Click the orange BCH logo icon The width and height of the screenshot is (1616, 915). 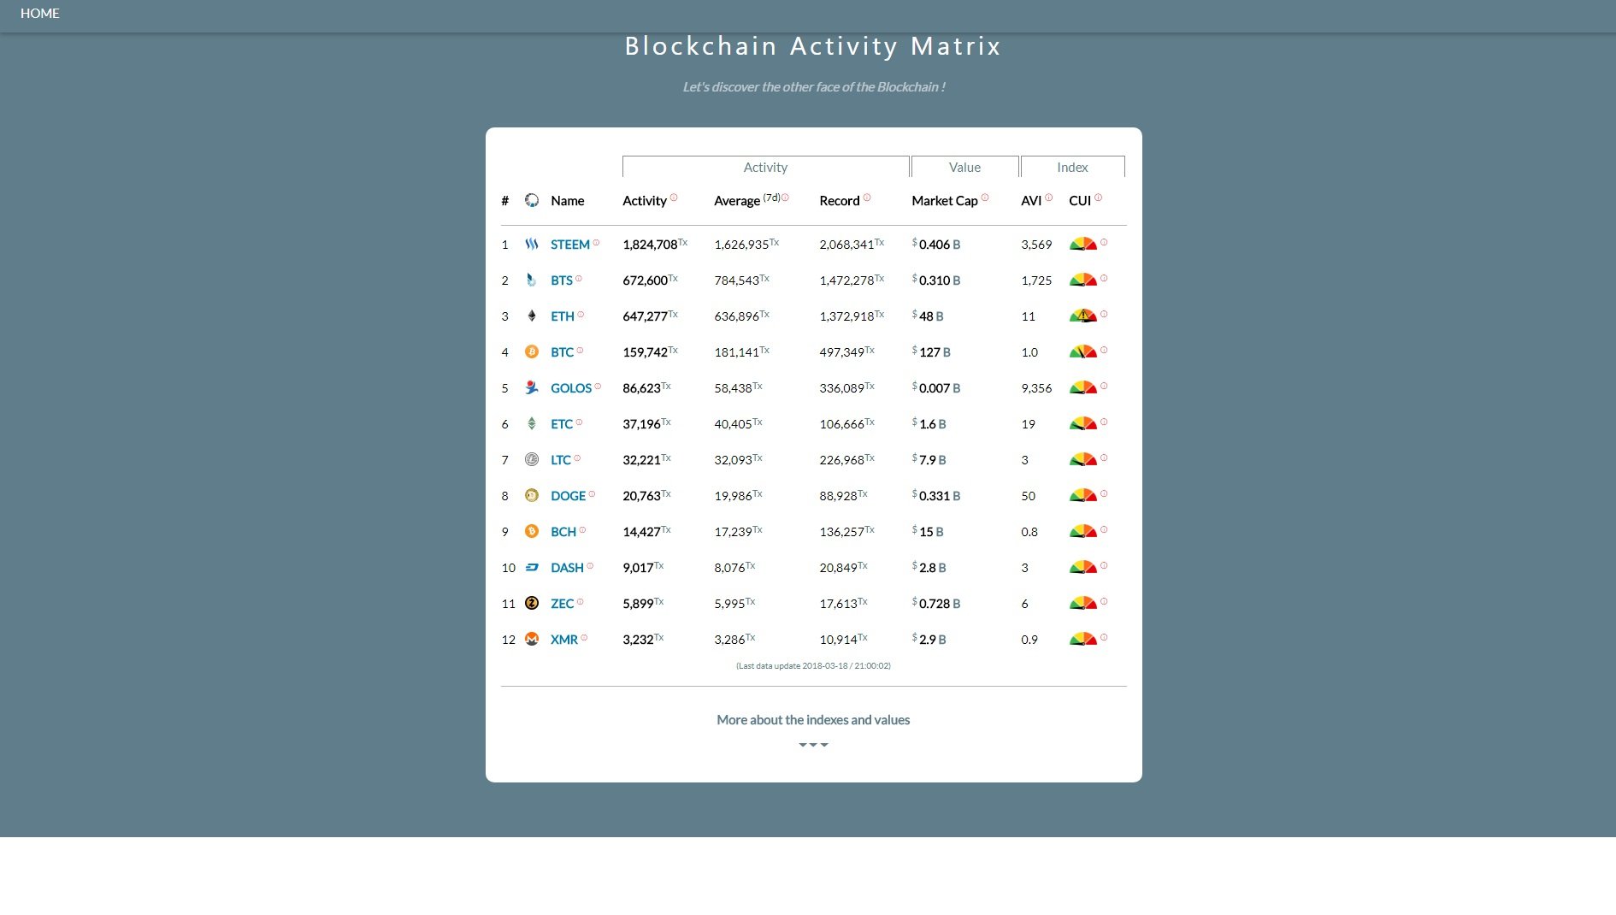532,531
